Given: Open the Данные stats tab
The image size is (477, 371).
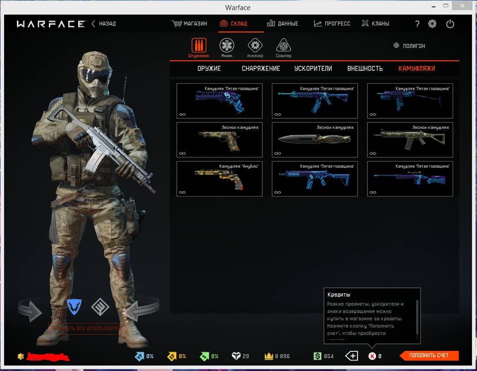Looking at the screenshot, I should pos(283,23).
